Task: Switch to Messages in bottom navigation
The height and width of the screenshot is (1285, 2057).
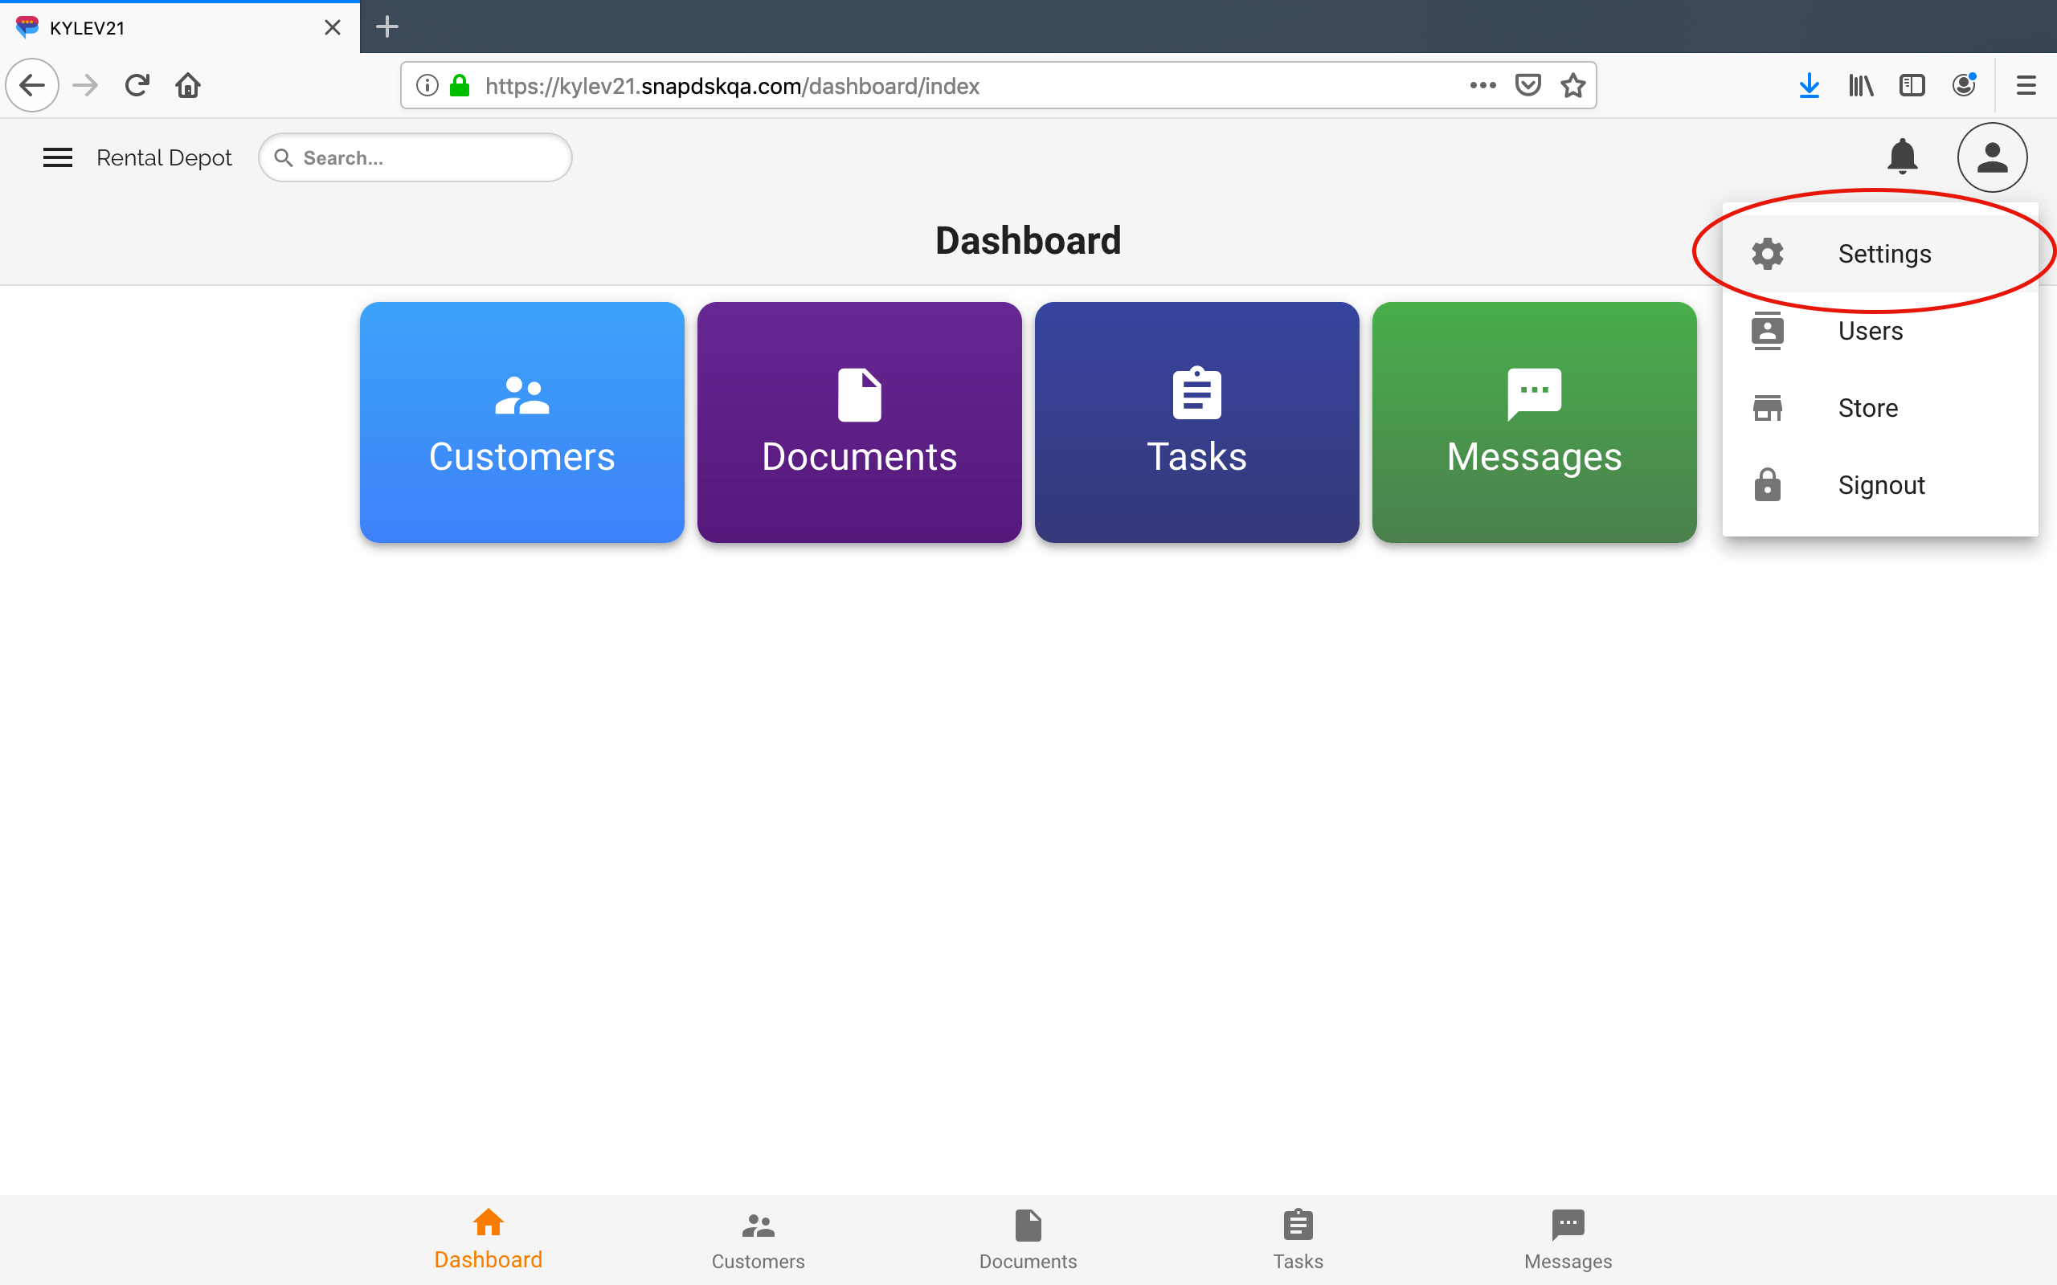Action: [x=1568, y=1239]
